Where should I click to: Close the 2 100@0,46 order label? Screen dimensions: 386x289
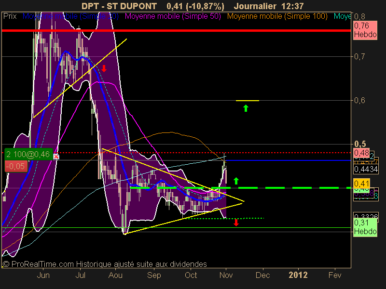[x=56, y=157]
